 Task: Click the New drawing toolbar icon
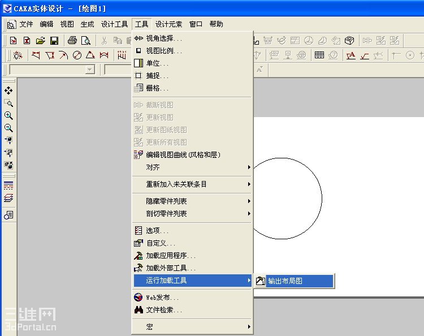coord(13,41)
